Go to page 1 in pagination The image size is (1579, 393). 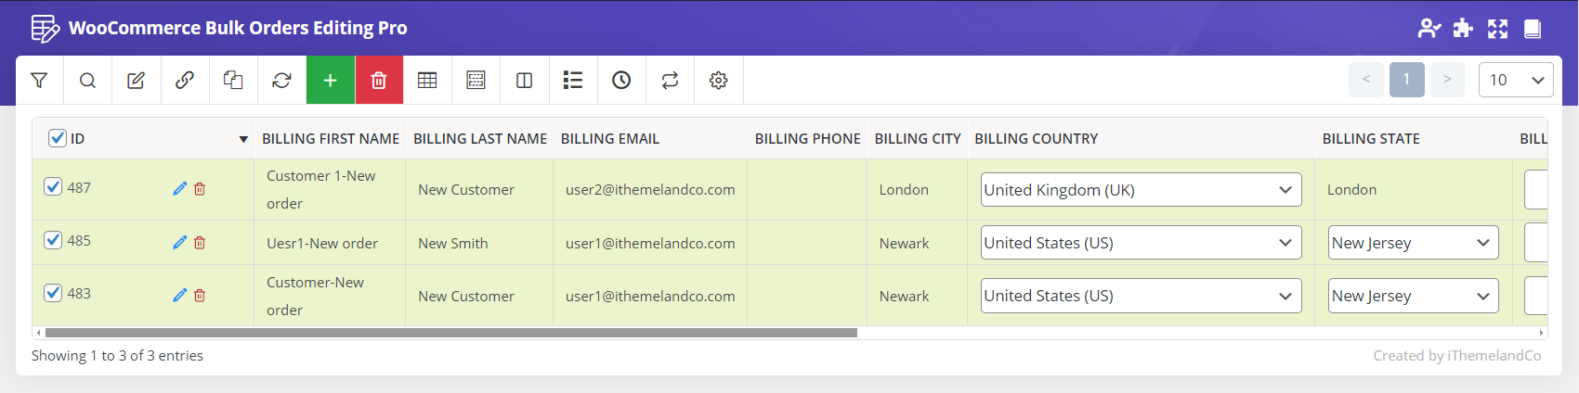coord(1406,80)
